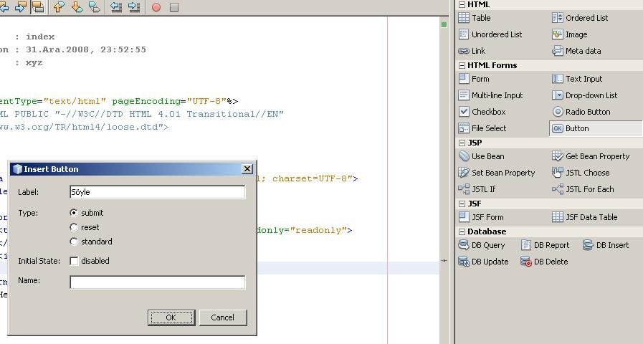
Task: Enable the disabled initial state checkbox
Action: [x=74, y=261]
